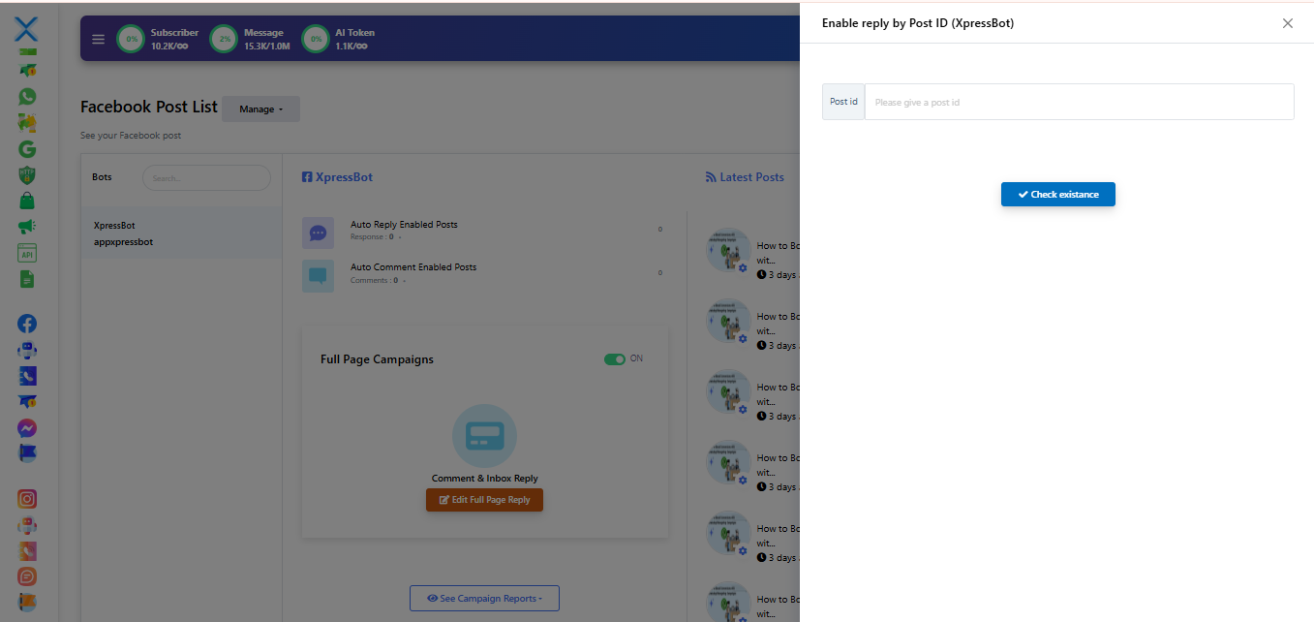Click the green Google icon in sidebar

coord(27,149)
